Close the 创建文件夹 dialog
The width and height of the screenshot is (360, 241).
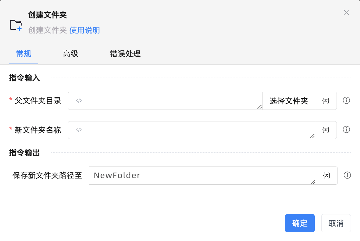point(346,13)
